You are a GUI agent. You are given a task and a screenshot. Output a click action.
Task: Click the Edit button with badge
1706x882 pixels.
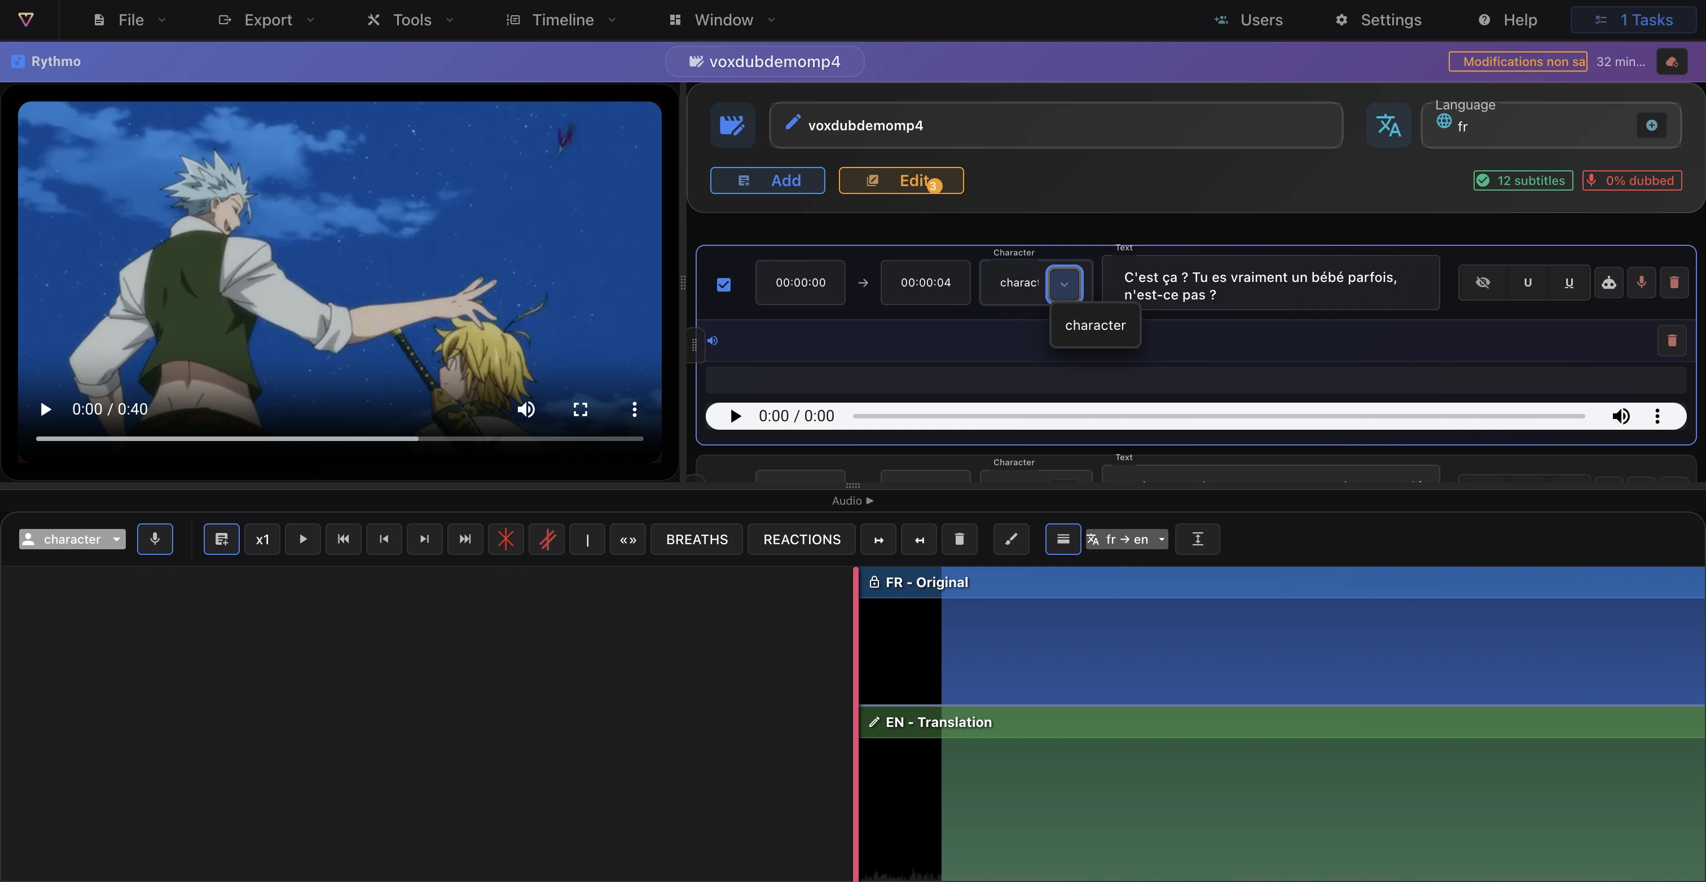coord(902,180)
